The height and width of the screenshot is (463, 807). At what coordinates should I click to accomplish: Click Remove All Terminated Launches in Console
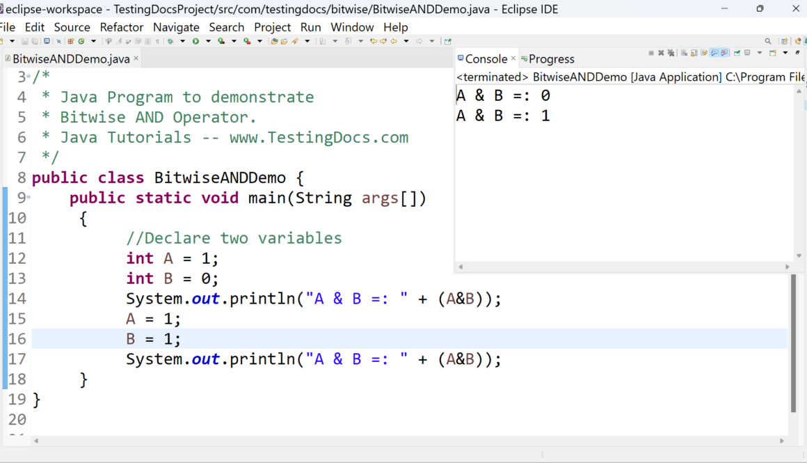click(x=671, y=53)
